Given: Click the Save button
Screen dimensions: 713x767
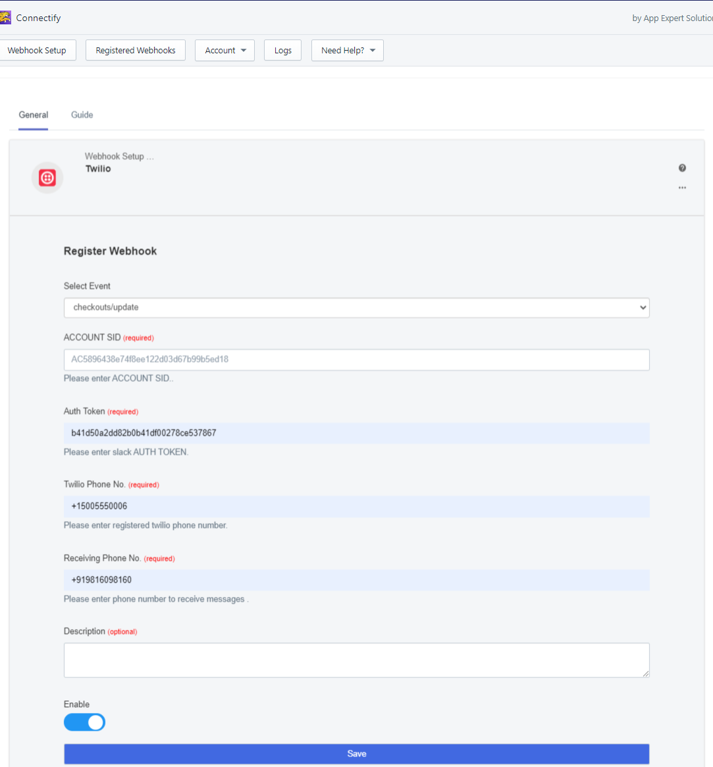Looking at the screenshot, I should click(x=357, y=754).
